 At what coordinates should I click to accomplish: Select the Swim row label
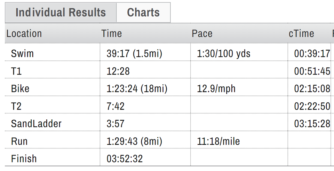pyautogui.click(x=22, y=53)
